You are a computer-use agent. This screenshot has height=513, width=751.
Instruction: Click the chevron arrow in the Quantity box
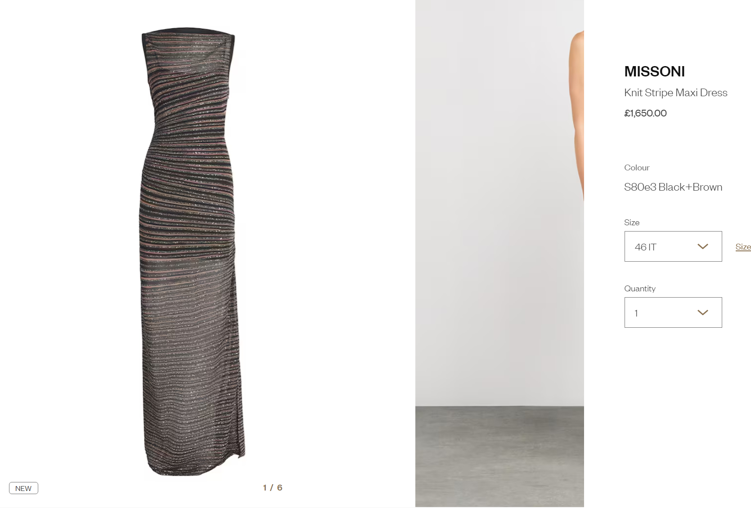(x=702, y=312)
